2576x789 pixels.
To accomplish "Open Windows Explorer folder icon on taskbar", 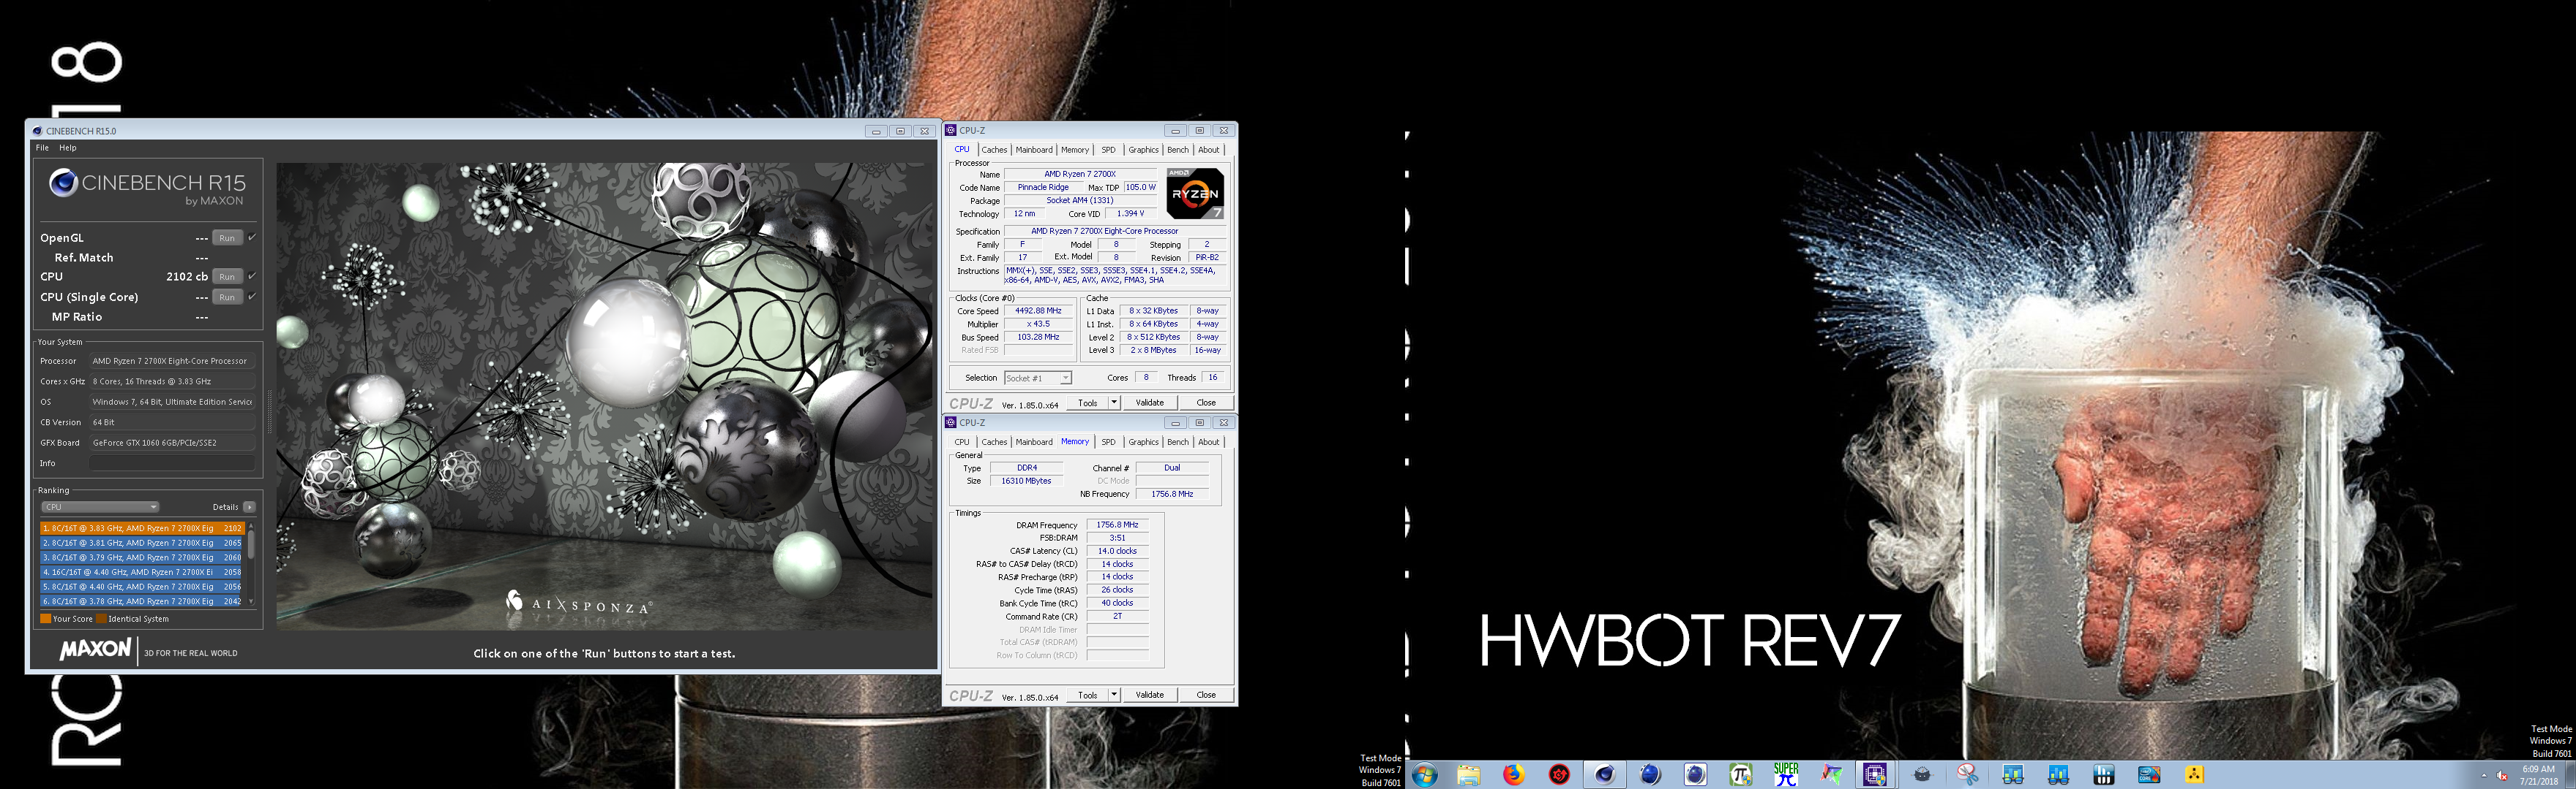I will pyautogui.click(x=1469, y=775).
